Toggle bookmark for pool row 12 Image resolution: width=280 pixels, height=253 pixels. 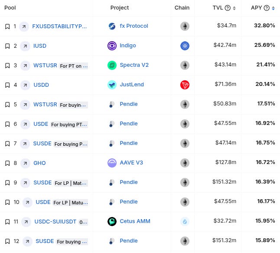tap(7, 241)
